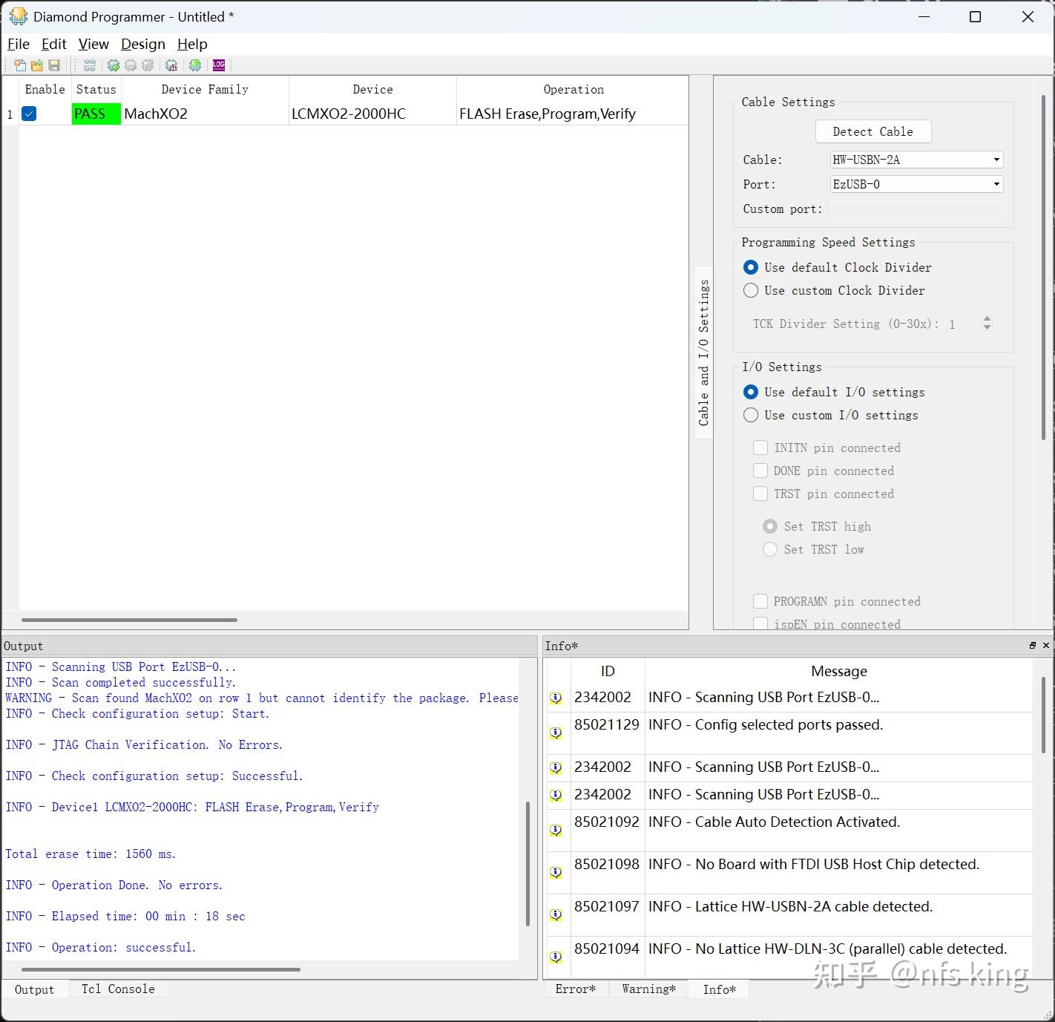
Task: Open the Design menu
Action: [143, 44]
